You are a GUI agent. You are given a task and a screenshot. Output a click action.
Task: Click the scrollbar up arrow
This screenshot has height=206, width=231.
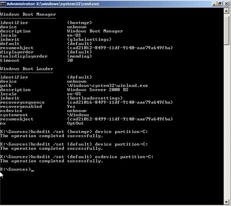point(226,11)
